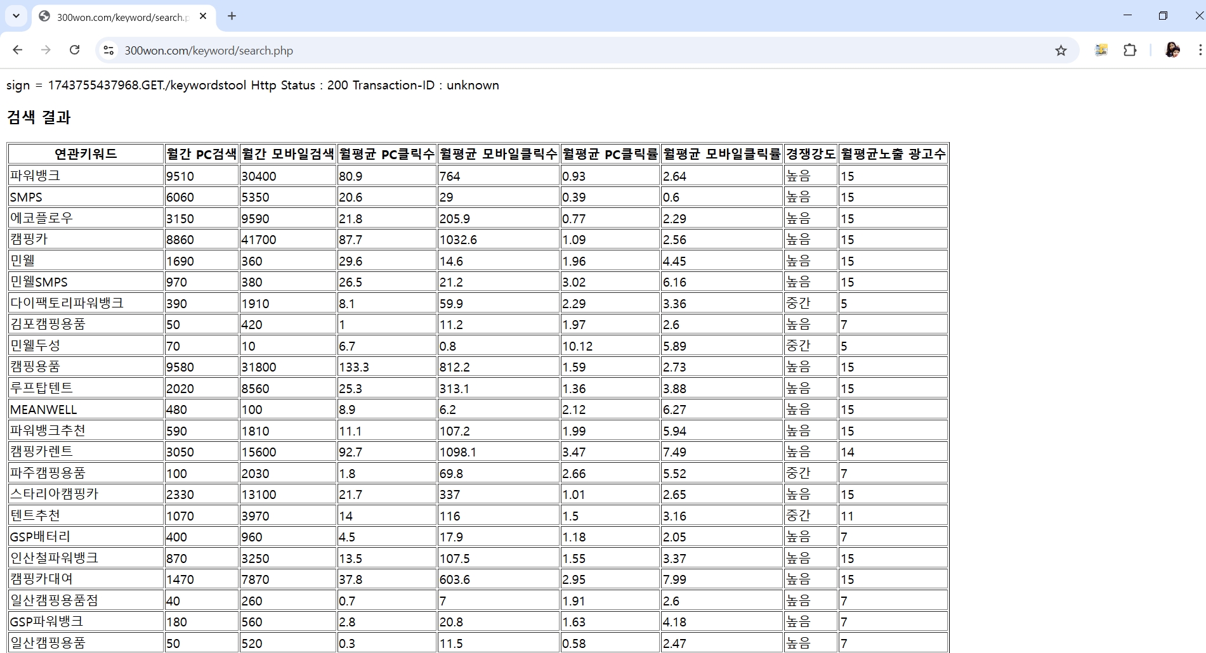
Task: Open the user profile avatar
Action: [x=1172, y=50]
